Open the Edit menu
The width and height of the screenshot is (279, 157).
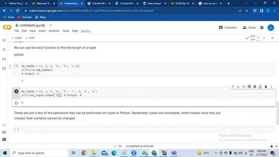pos(24,31)
